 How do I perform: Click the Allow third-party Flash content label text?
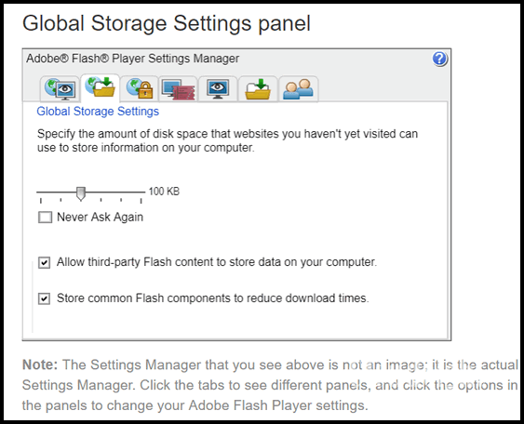217,262
